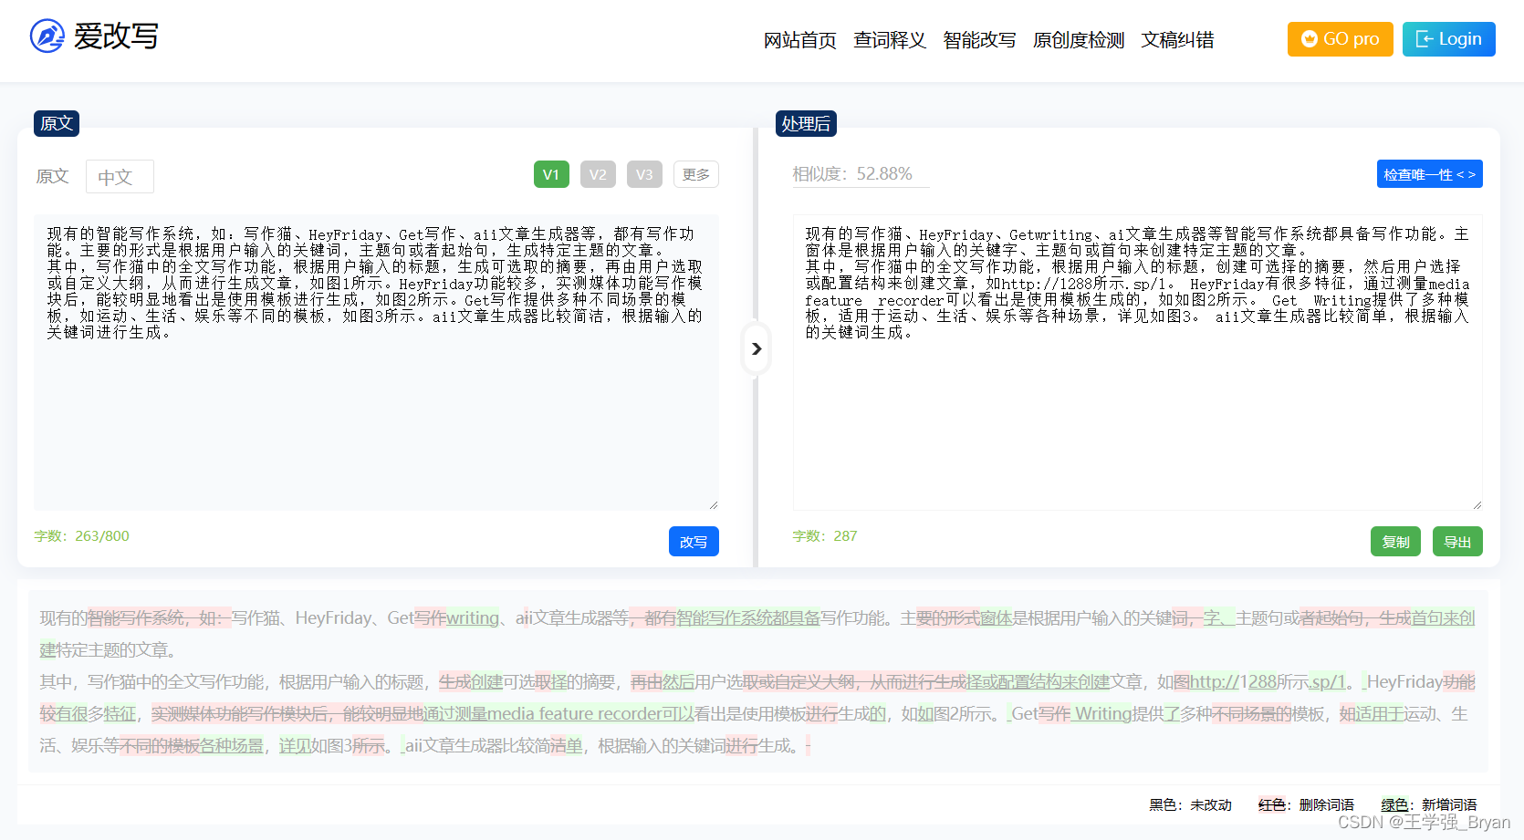The height and width of the screenshot is (840, 1524).
Task: Click the 绿色: 新增词语 legend
Action: 1428,805
